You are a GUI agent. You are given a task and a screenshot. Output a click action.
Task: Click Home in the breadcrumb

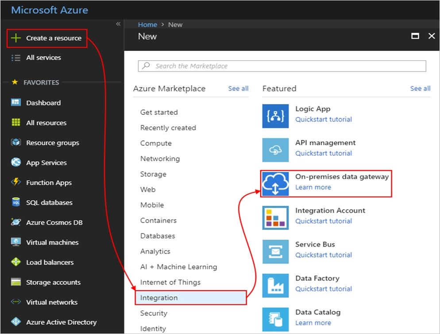(147, 25)
